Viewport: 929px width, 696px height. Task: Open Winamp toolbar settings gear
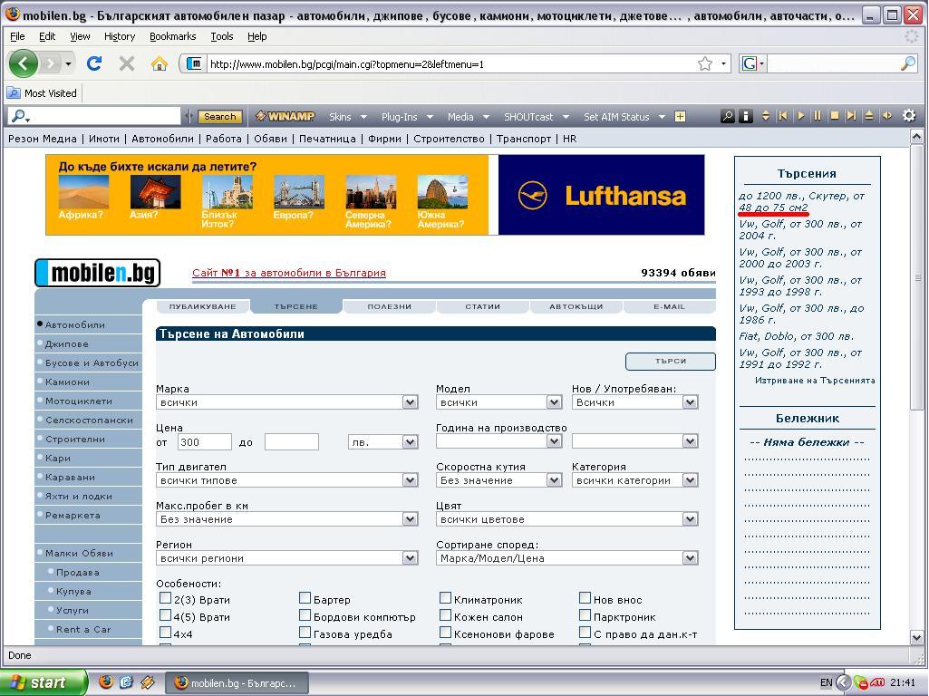(909, 115)
